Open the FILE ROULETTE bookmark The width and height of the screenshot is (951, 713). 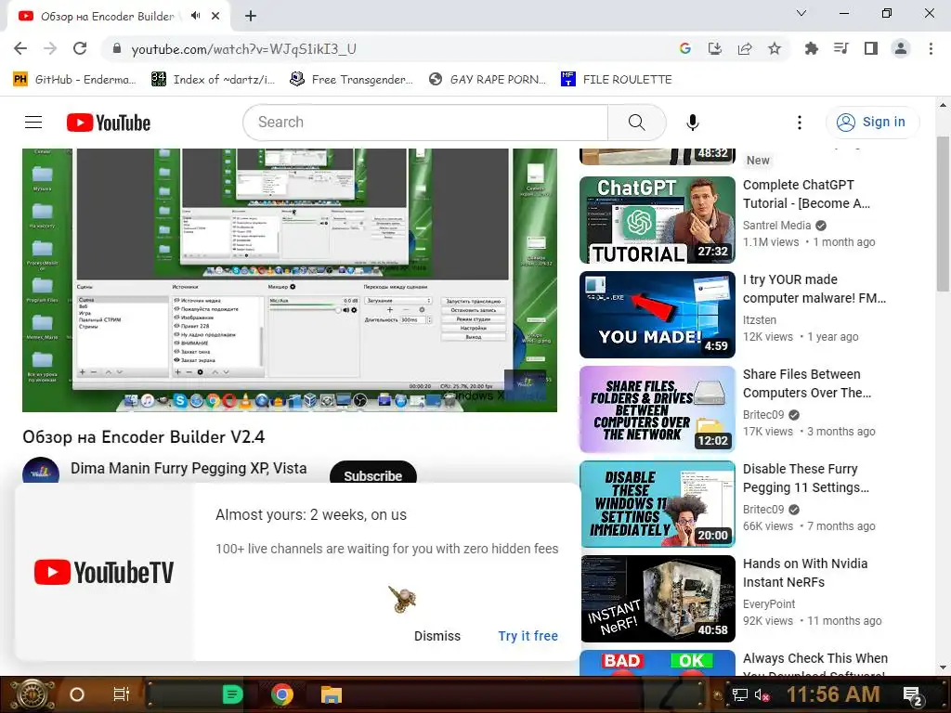[617, 80]
